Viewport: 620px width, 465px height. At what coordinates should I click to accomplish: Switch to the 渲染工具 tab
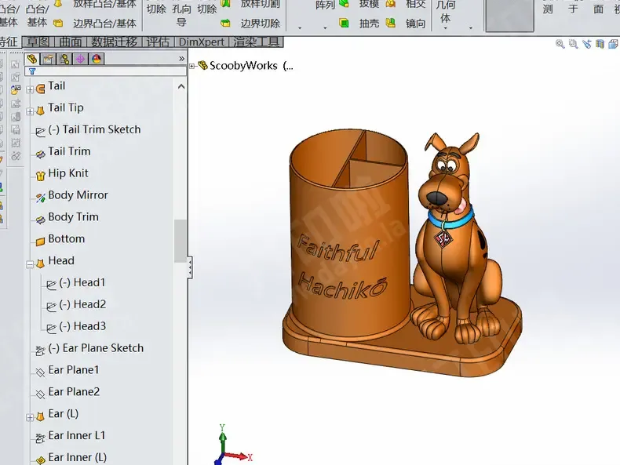tap(256, 42)
